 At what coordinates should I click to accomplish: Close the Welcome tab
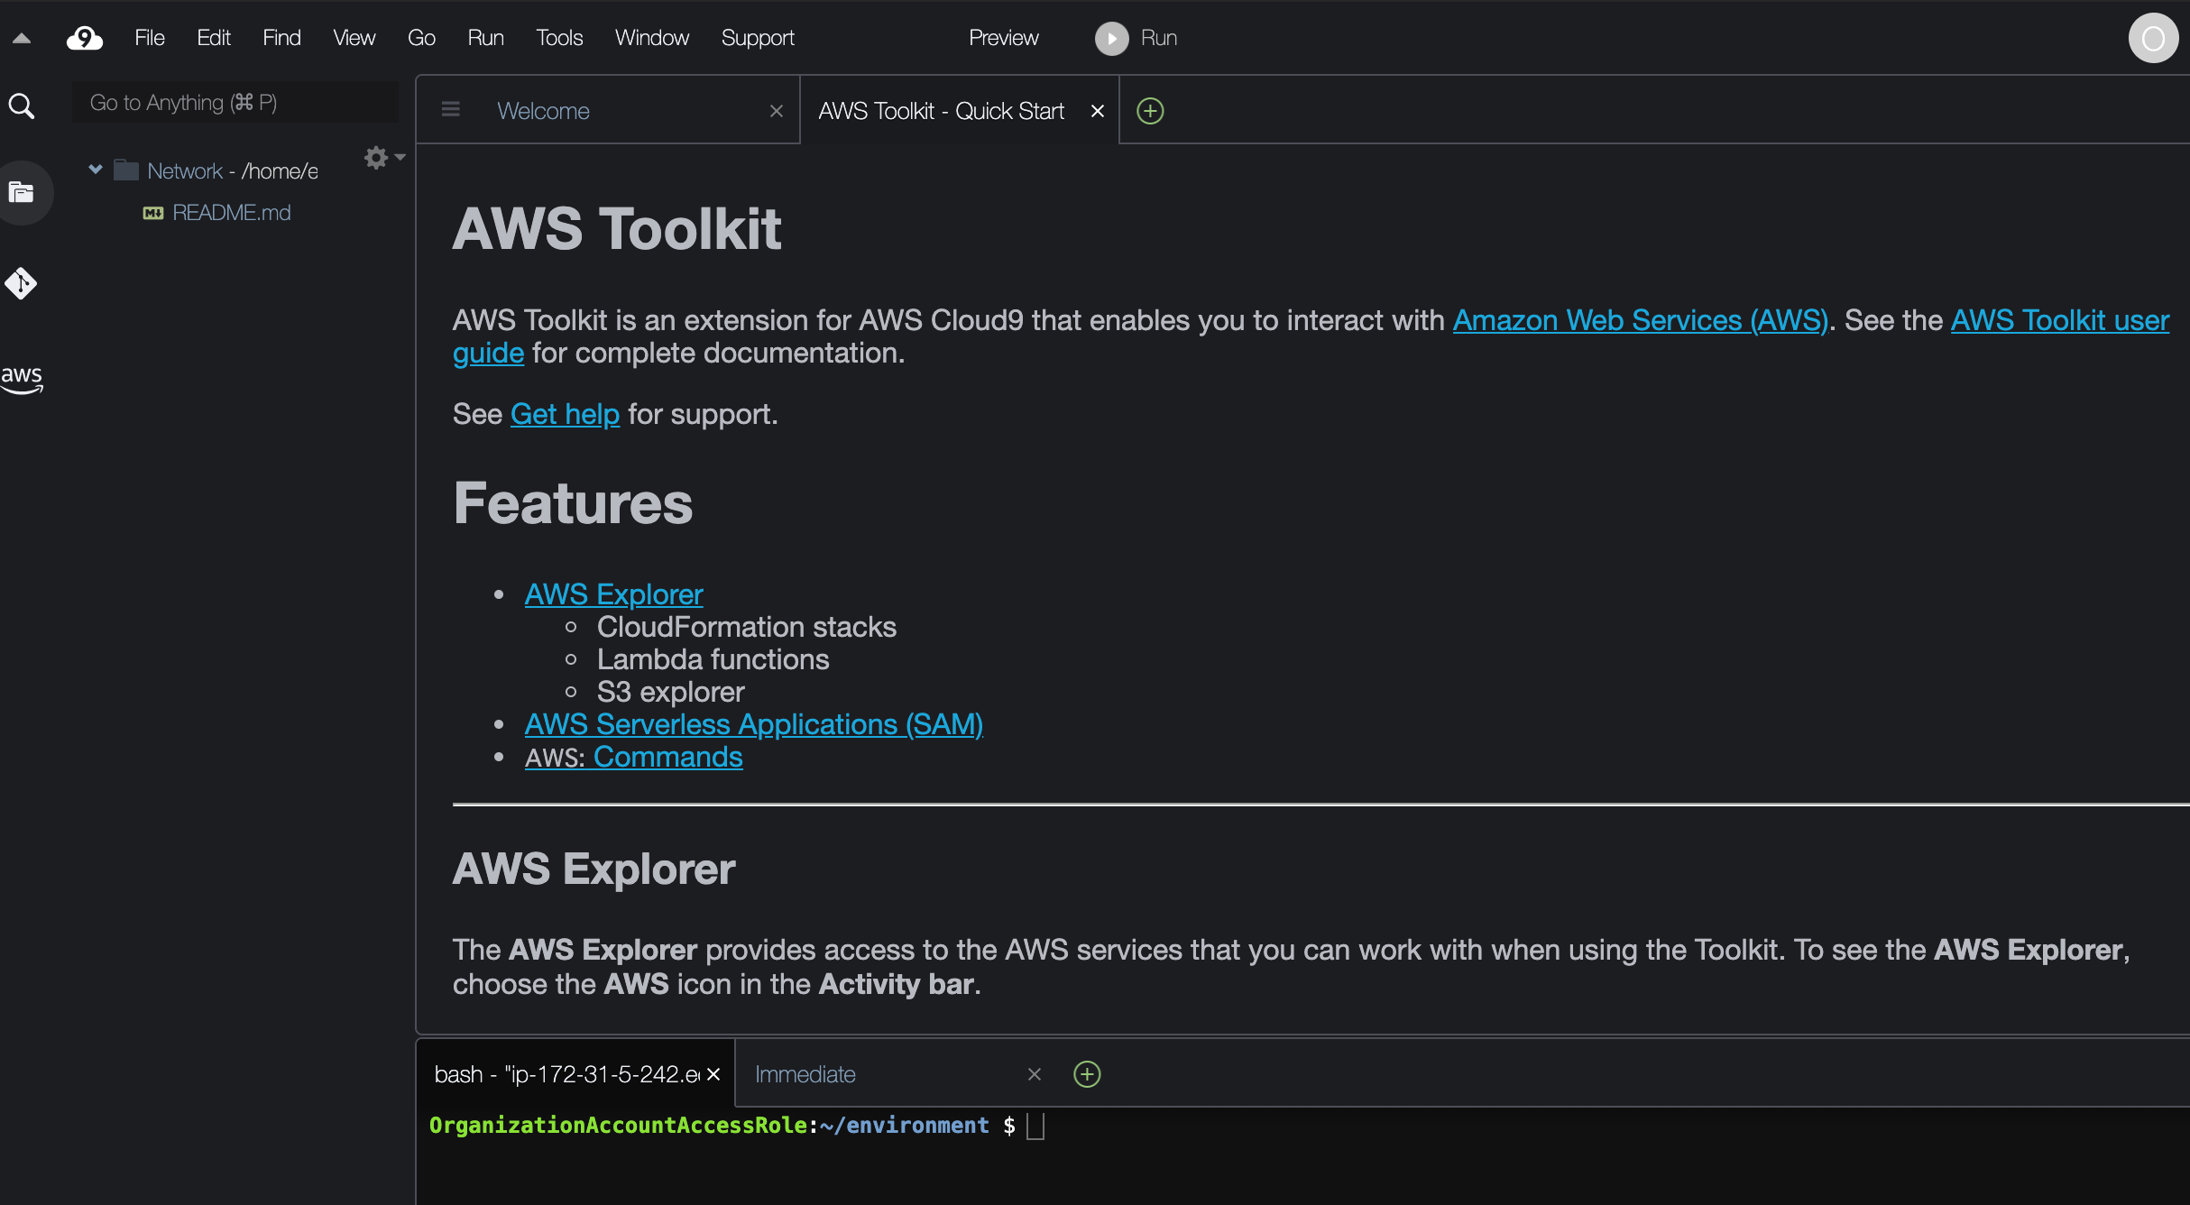[777, 111]
